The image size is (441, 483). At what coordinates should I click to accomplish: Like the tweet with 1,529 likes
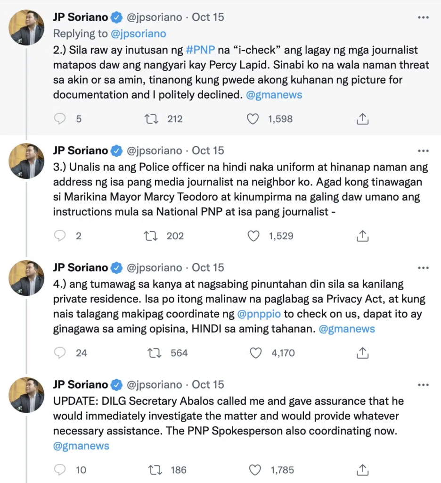[253, 236]
